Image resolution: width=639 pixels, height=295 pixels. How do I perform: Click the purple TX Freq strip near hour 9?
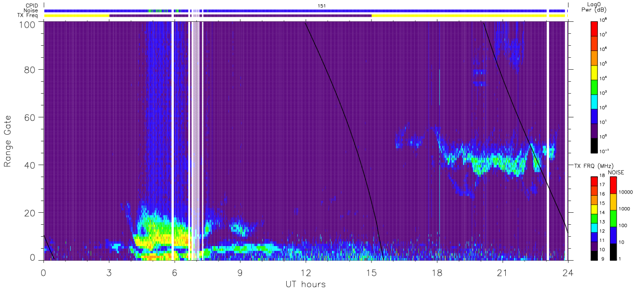coord(240,16)
